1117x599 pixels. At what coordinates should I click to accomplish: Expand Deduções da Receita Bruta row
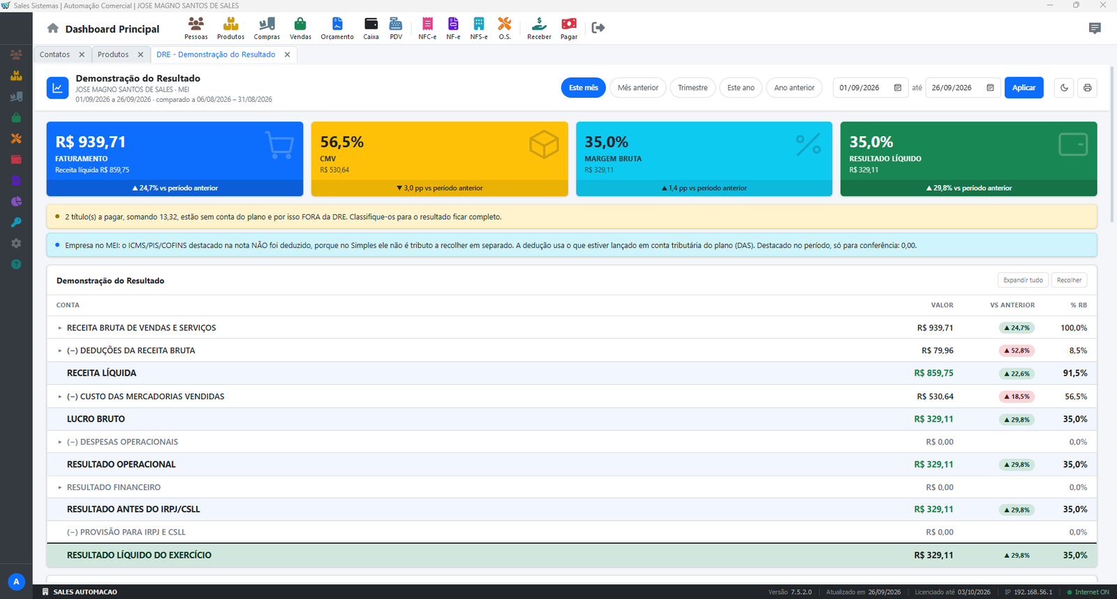(x=60, y=351)
